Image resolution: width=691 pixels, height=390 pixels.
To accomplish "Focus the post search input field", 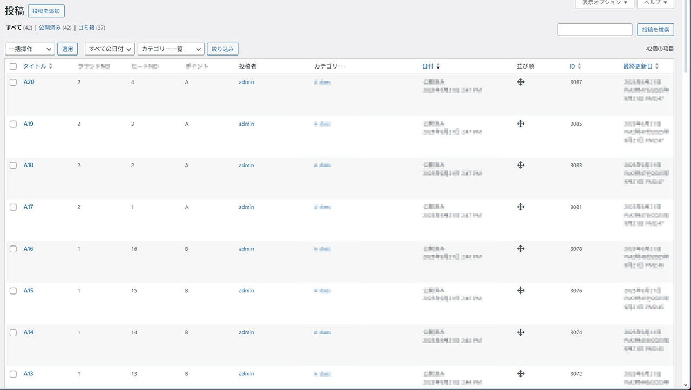I will 594,30.
